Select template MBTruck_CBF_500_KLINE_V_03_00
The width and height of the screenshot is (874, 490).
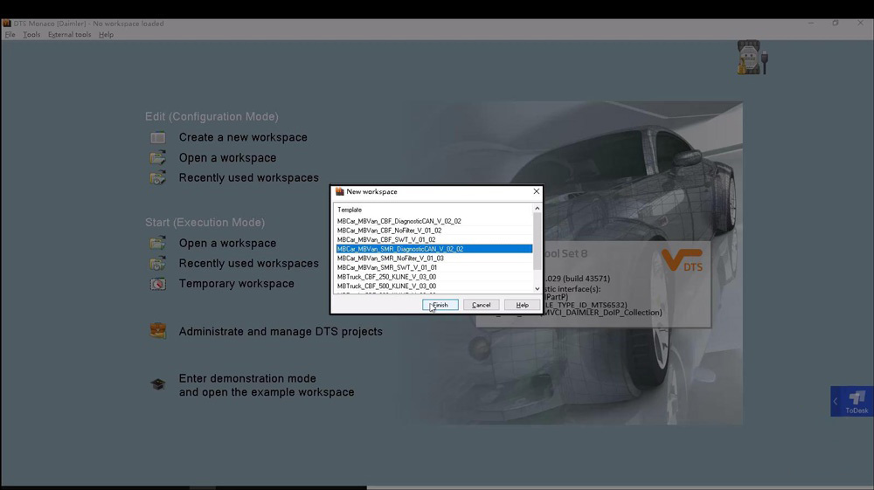click(x=434, y=286)
